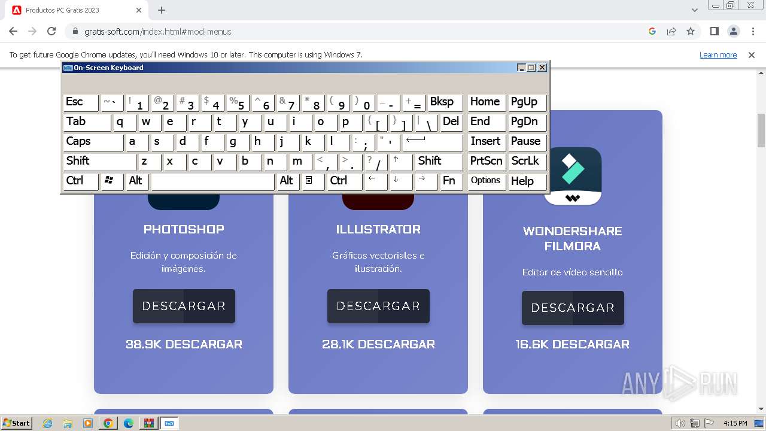
Task: Click the Bksp key
Action: [x=445, y=102]
